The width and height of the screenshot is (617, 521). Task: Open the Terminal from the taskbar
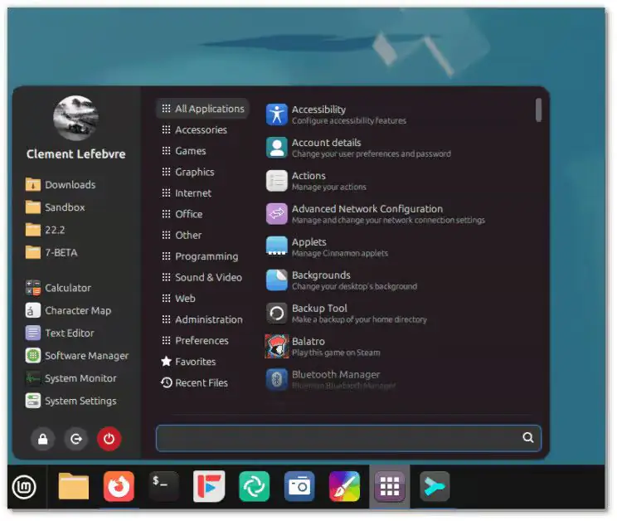[163, 486]
